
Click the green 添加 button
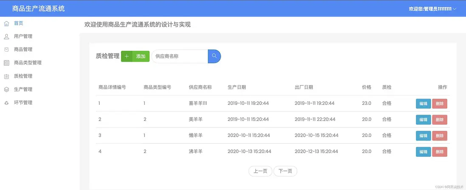click(135, 56)
